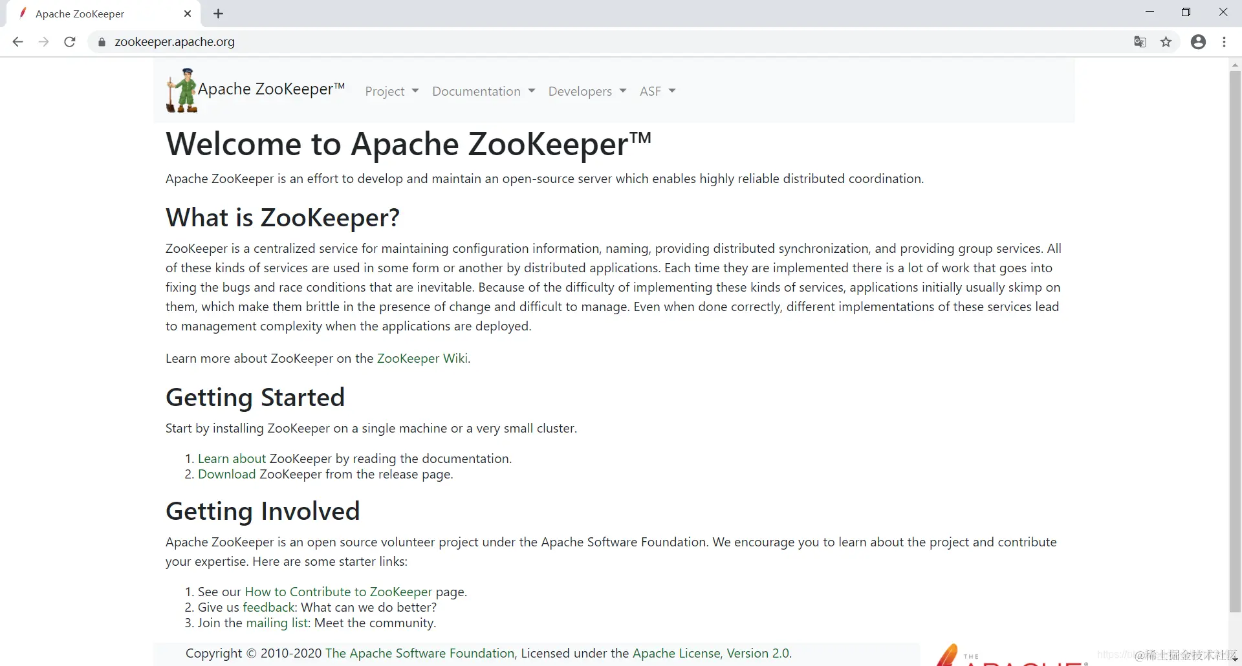
Task: Close the Apache ZooKeeper tab
Action: (x=188, y=14)
